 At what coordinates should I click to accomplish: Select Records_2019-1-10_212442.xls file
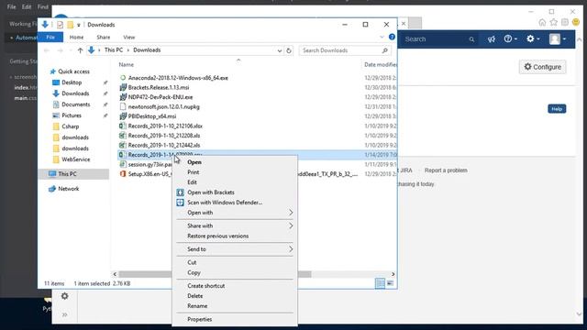(164, 145)
